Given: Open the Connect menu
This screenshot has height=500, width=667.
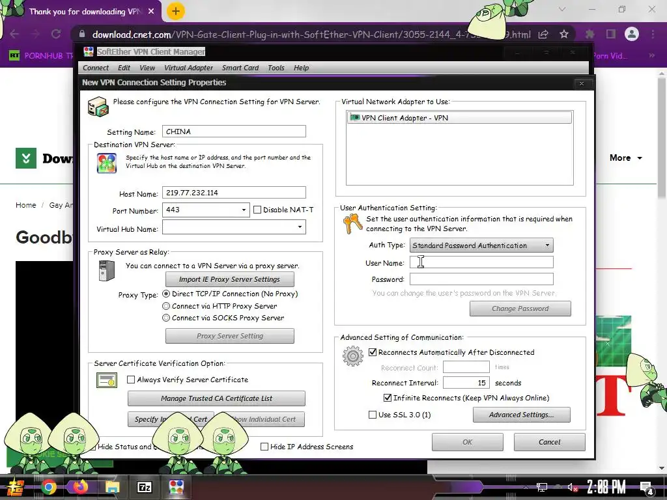Looking at the screenshot, I should [x=96, y=68].
